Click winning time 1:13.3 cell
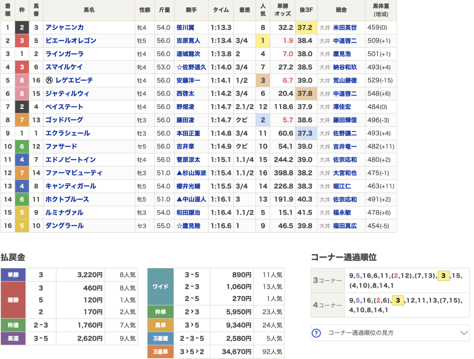This screenshot has width=474, height=359. tap(221, 27)
